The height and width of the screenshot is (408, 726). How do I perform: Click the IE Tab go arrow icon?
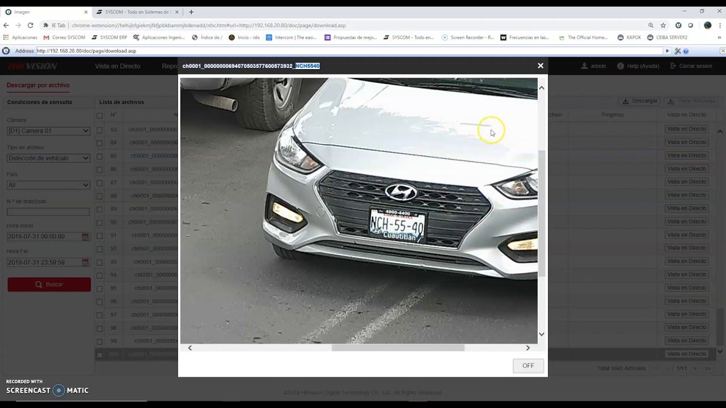tap(668, 51)
